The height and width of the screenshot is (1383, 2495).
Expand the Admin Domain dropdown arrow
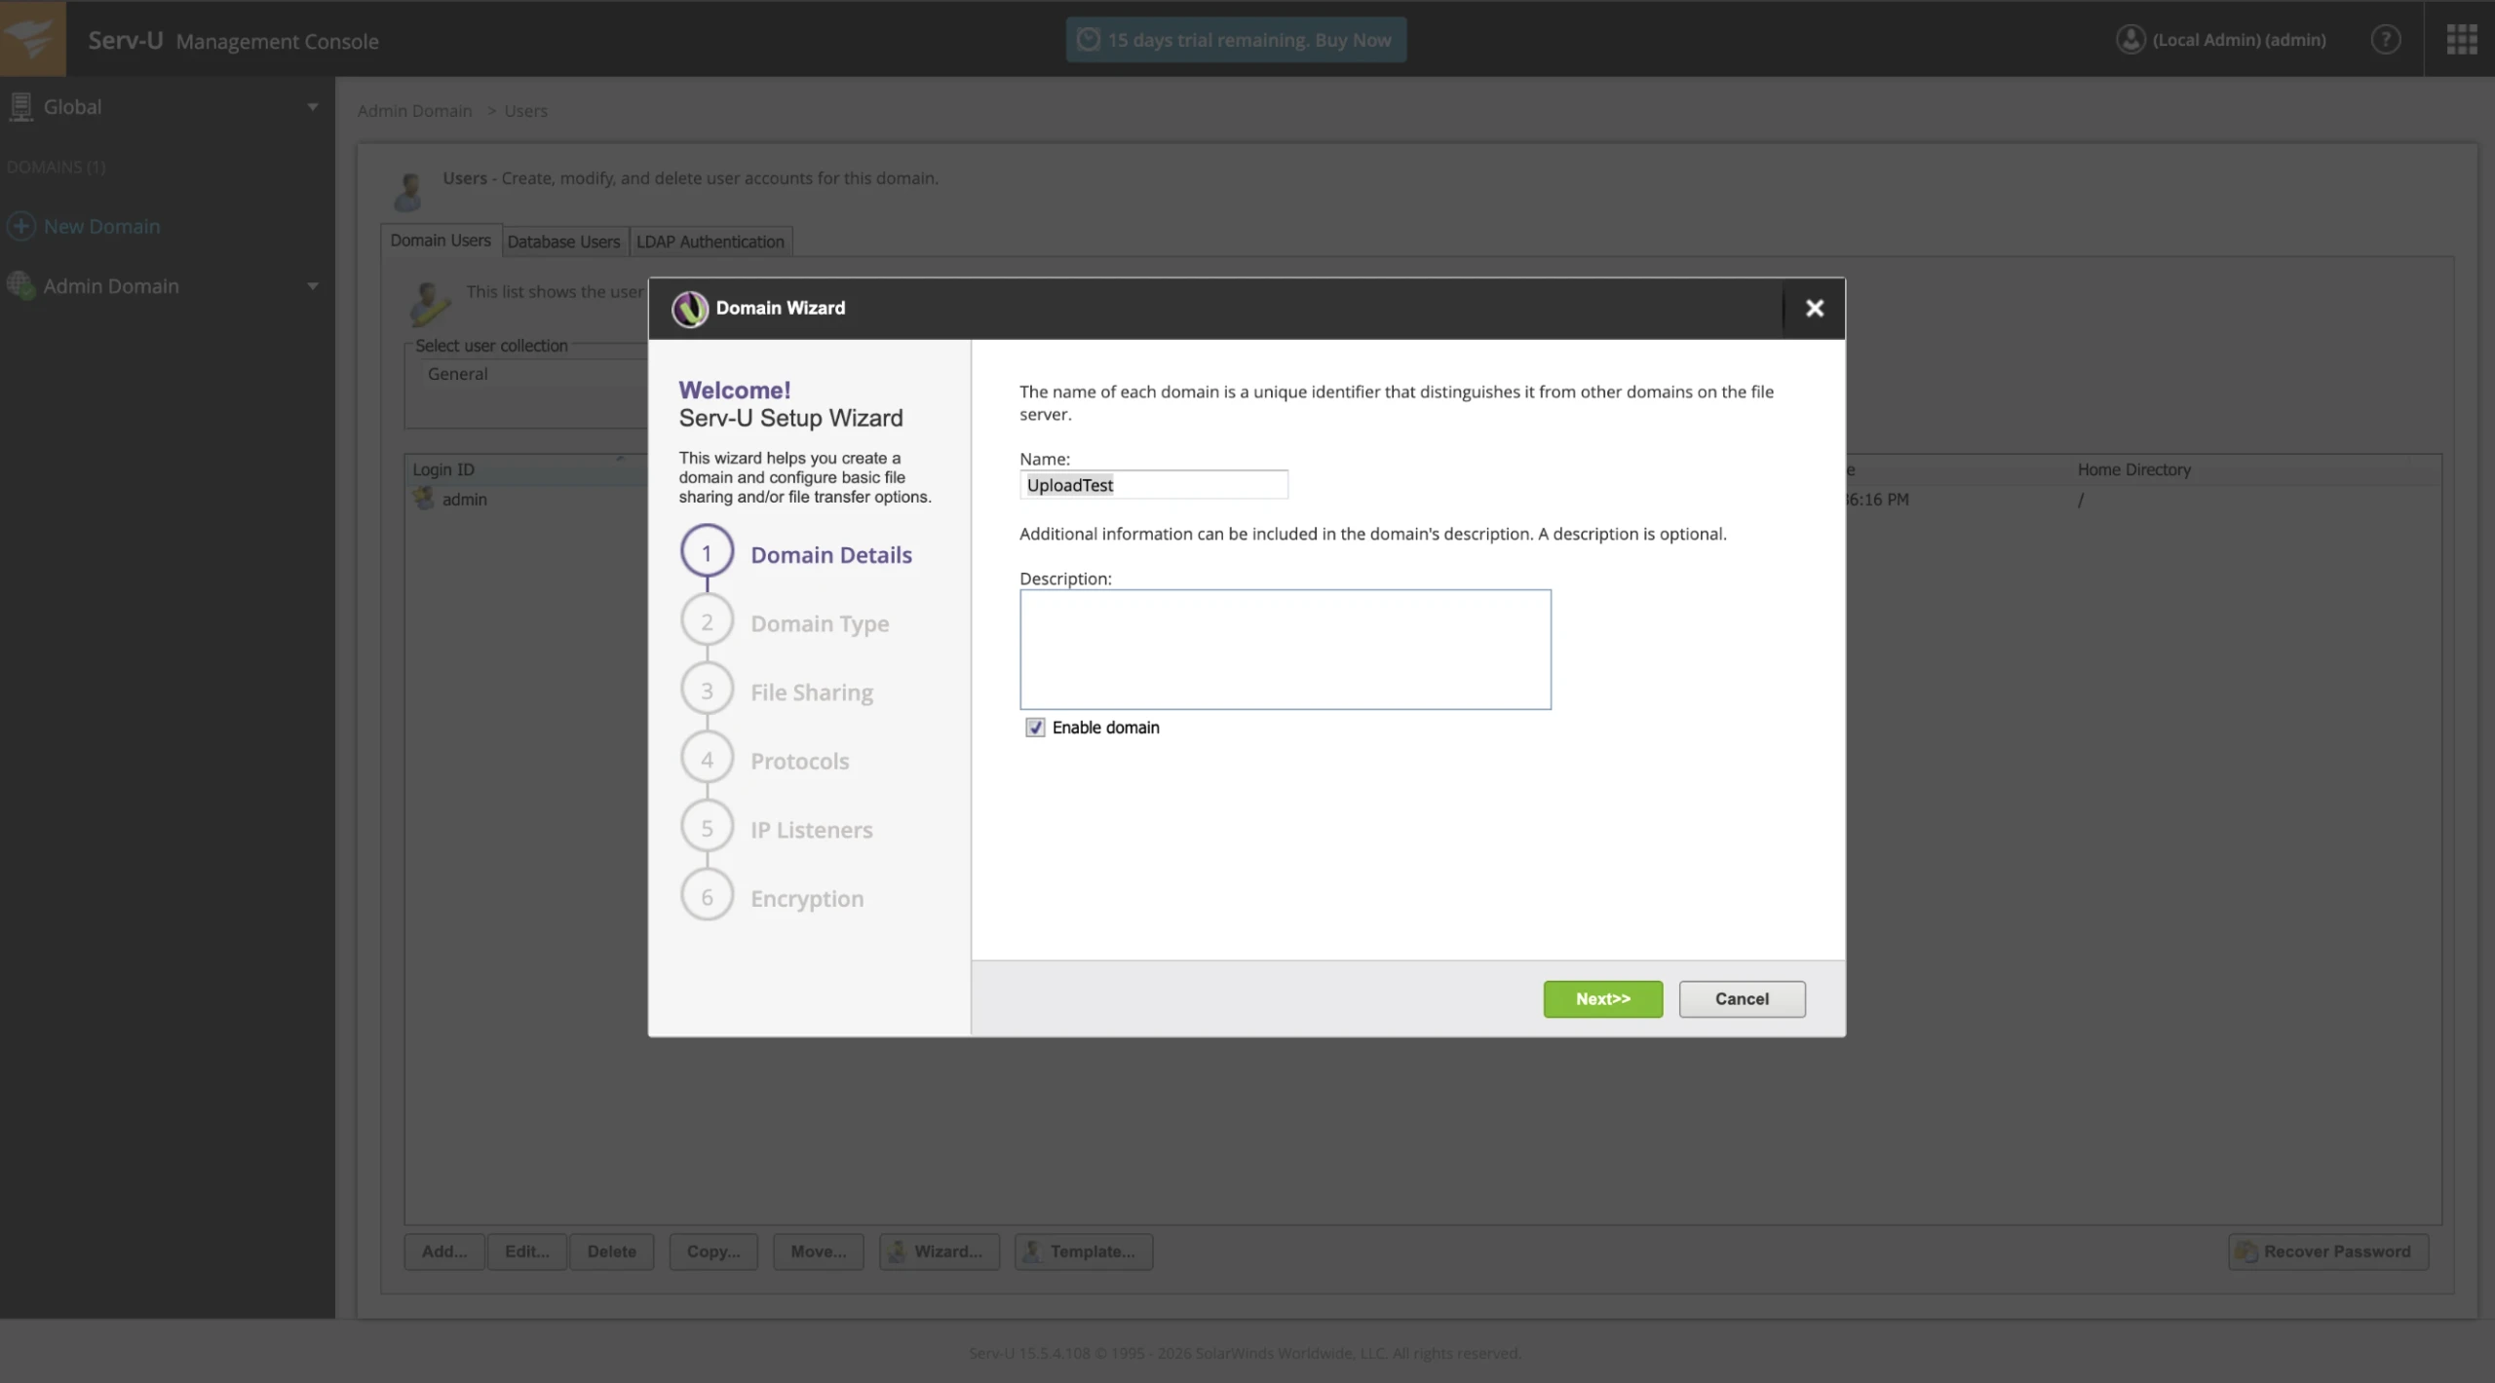(312, 285)
